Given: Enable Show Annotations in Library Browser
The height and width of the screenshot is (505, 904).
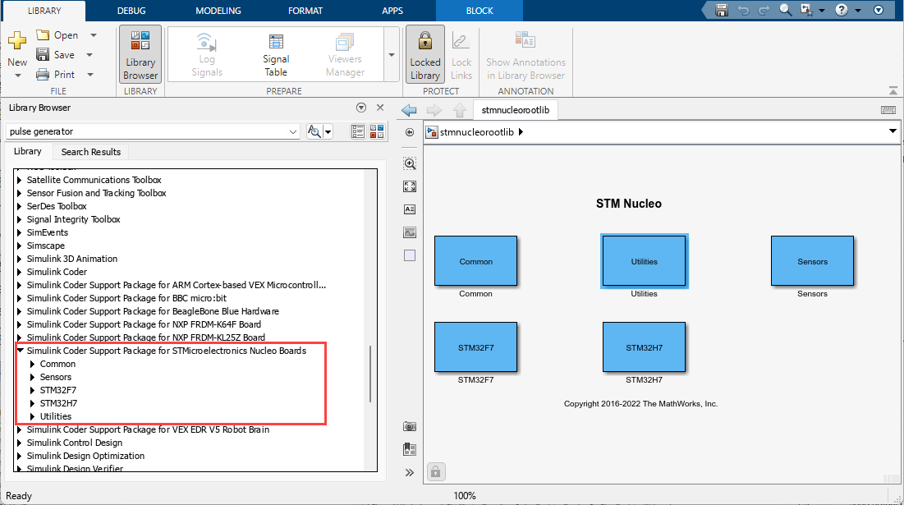Looking at the screenshot, I should click(x=525, y=55).
